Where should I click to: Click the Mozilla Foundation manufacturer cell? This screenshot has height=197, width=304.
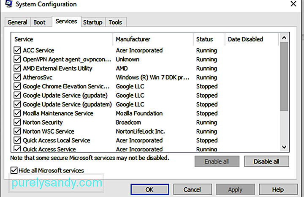click(139, 113)
